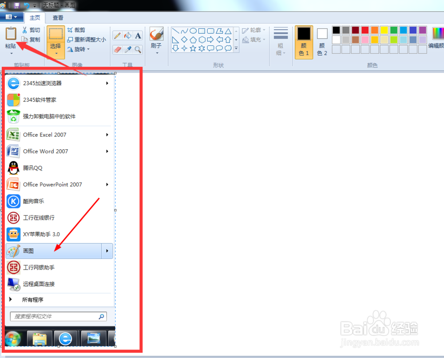444x358 pixels.
Task: Click the Windows Start orb
Action: [x=12, y=338]
